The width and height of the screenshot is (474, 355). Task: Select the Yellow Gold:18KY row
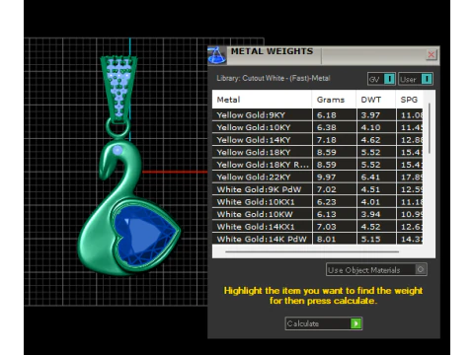pos(317,152)
